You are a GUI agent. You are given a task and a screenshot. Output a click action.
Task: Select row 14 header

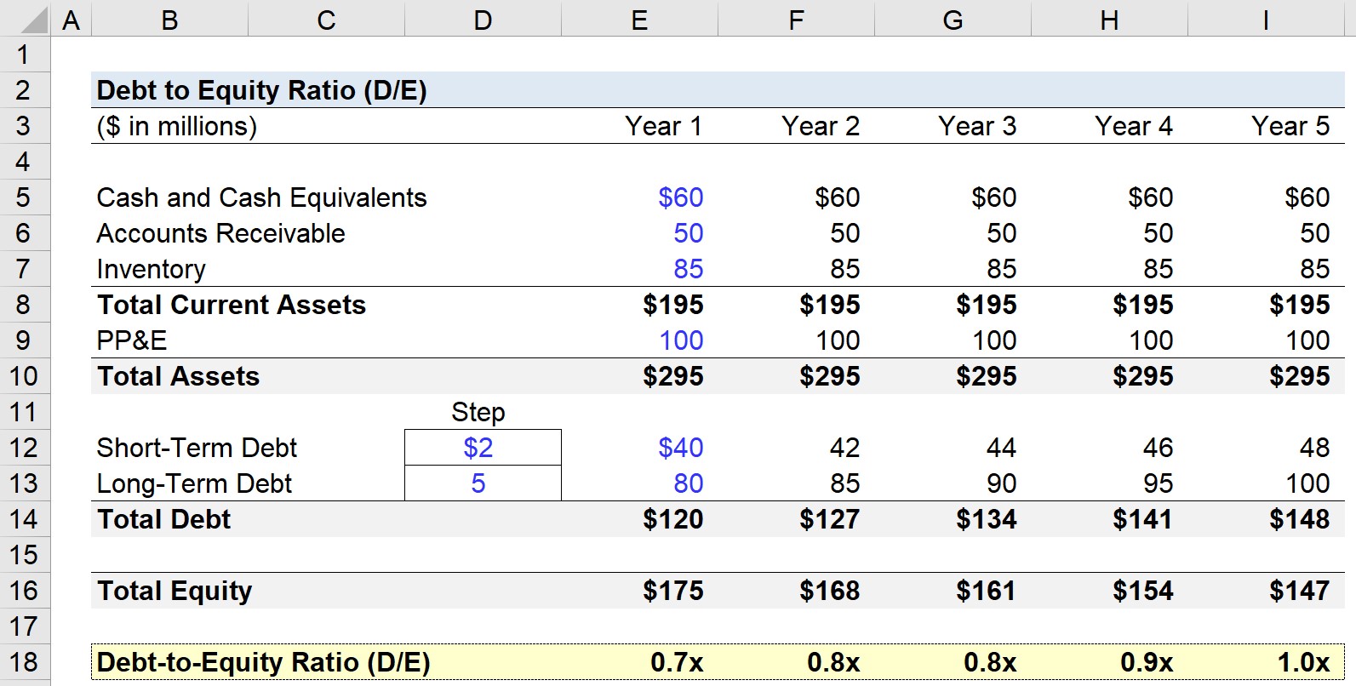[25, 519]
